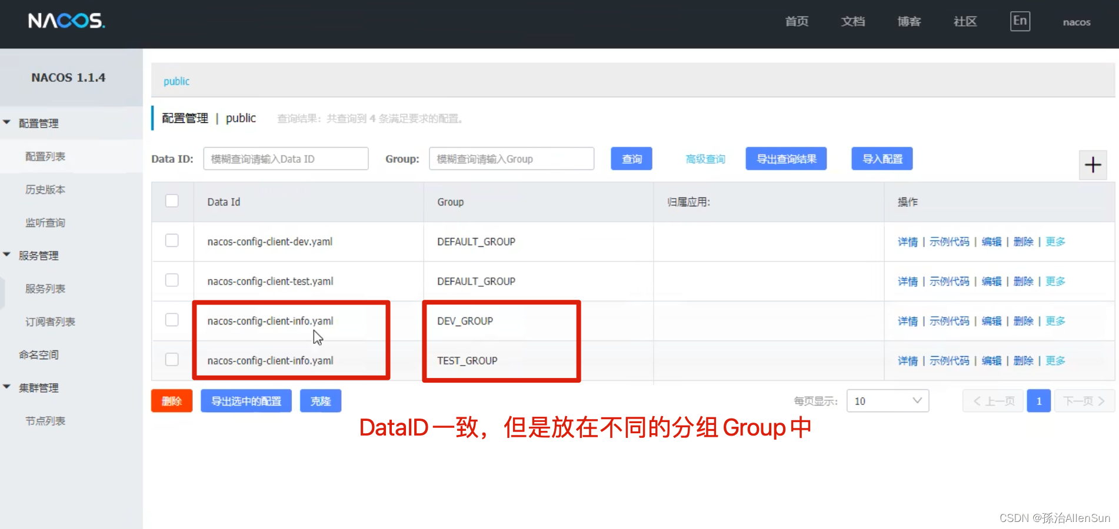1119x529 pixels.
Task: Check the nacos-config-client-test.yaml row checkbox
Action: coord(172,280)
